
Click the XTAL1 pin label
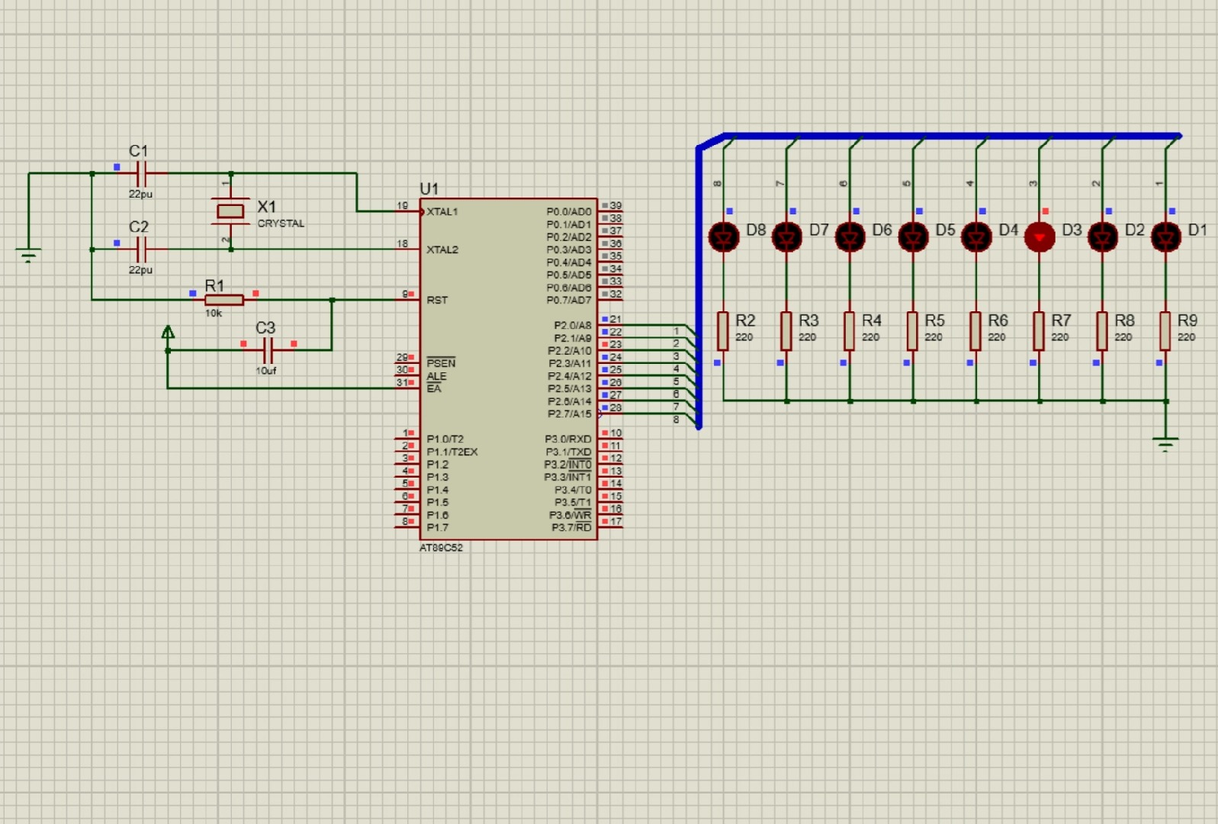point(442,212)
